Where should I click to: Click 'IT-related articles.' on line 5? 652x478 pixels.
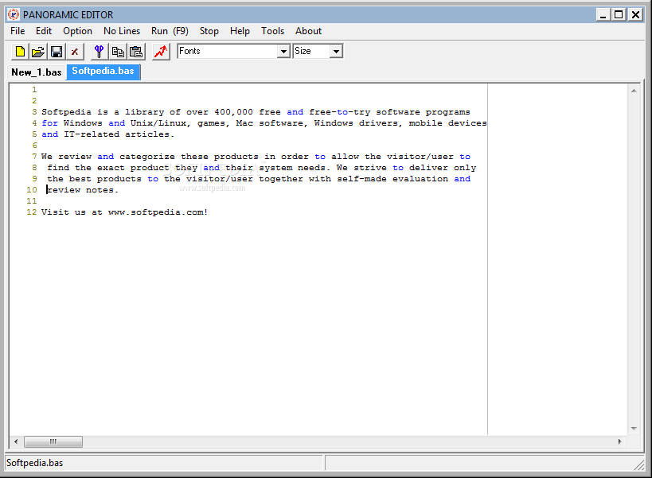(119, 134)
